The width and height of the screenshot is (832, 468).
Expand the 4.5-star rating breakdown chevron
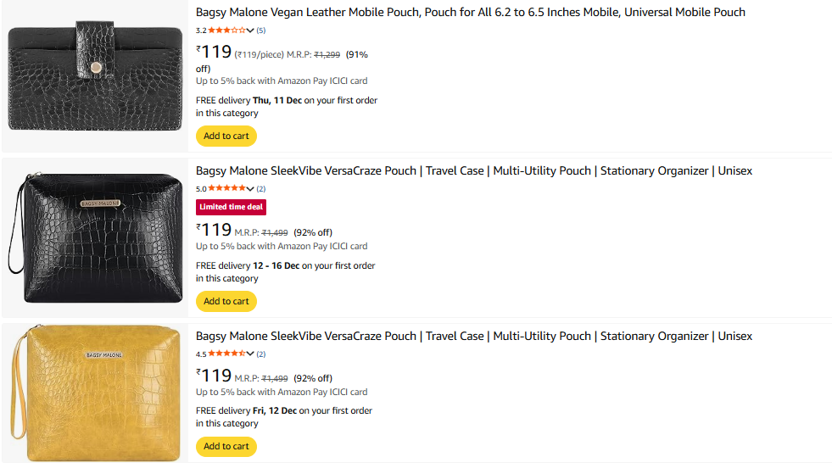[250, 354]
